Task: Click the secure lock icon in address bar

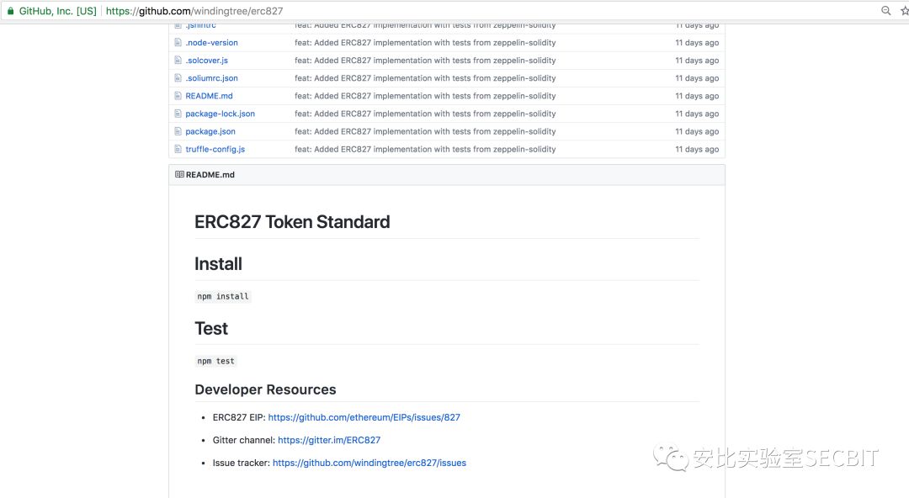Action: 10,11
